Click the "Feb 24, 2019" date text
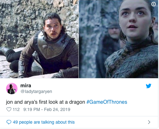Viewport: 159px width, 129px height. pyautogui.click(x=57, y=109)
